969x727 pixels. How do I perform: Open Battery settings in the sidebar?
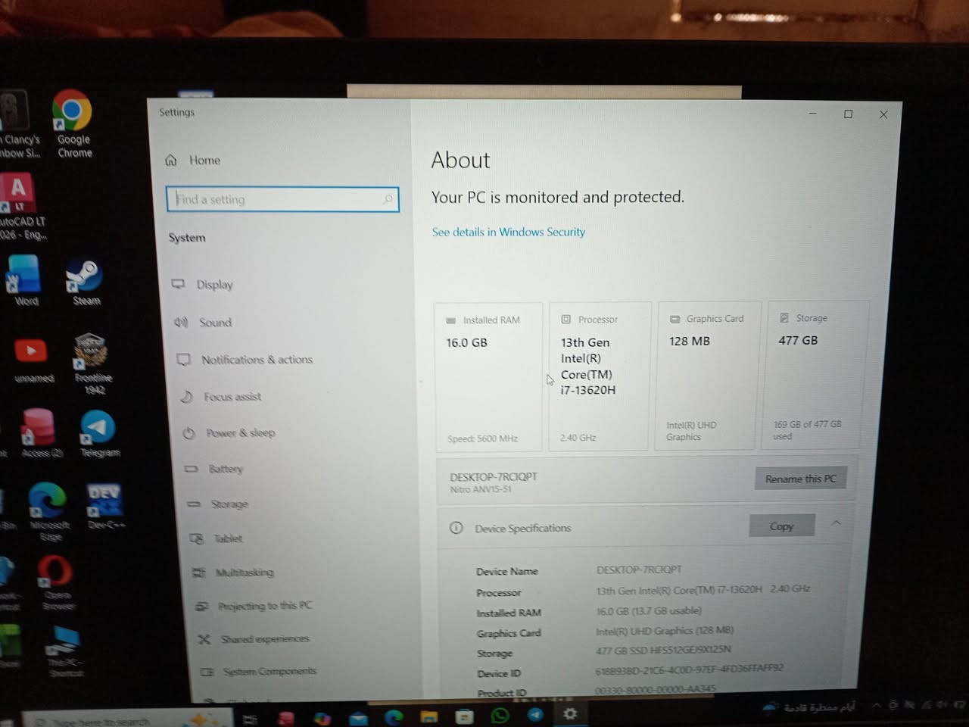[225, 469]
